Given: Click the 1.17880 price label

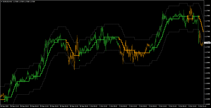Looking at the screenshot, I should coord(207,16).
